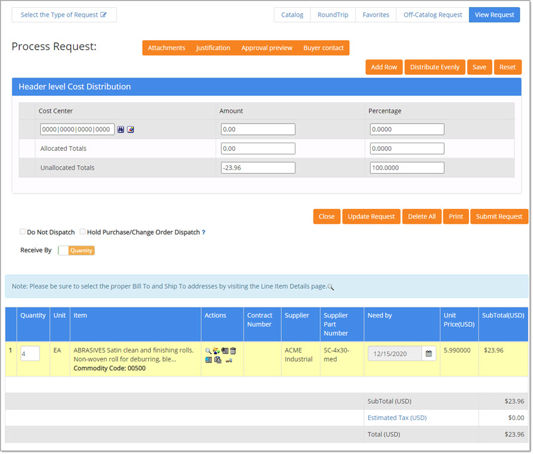
Task: Click the Submit Request button
Action: pos(499,217)
